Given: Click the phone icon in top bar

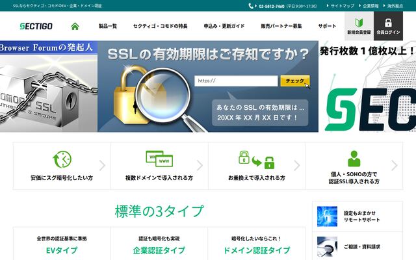Looking at the screenshot, I should coord(251,6).
